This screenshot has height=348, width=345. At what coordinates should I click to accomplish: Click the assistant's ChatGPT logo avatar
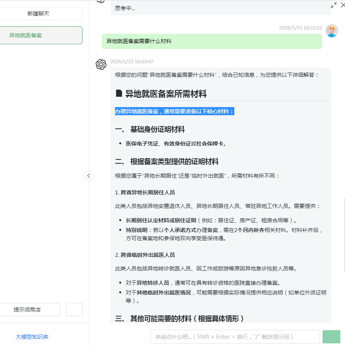click(101, 64)
